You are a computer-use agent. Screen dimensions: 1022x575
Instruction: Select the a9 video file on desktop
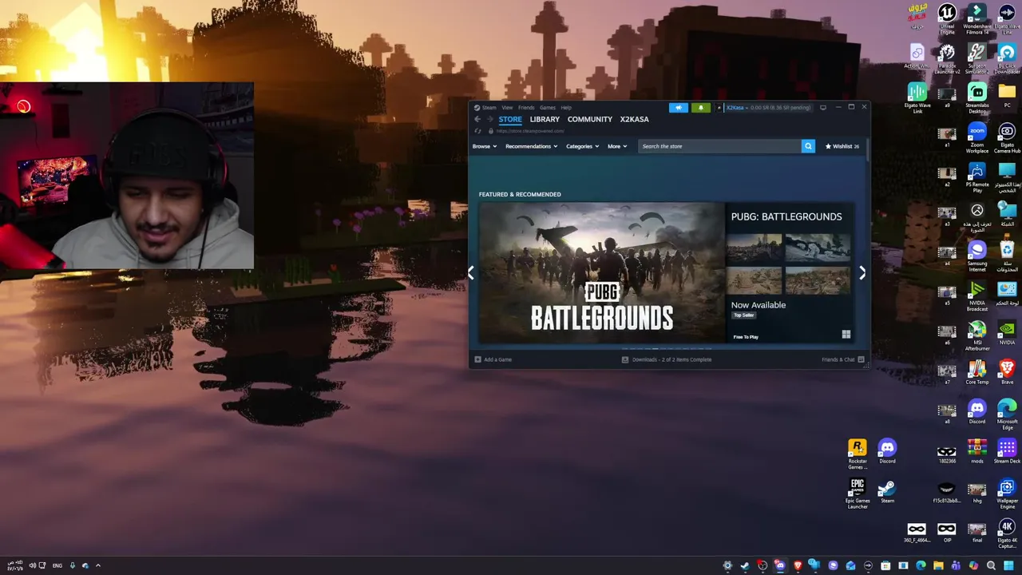coord(947,96)
